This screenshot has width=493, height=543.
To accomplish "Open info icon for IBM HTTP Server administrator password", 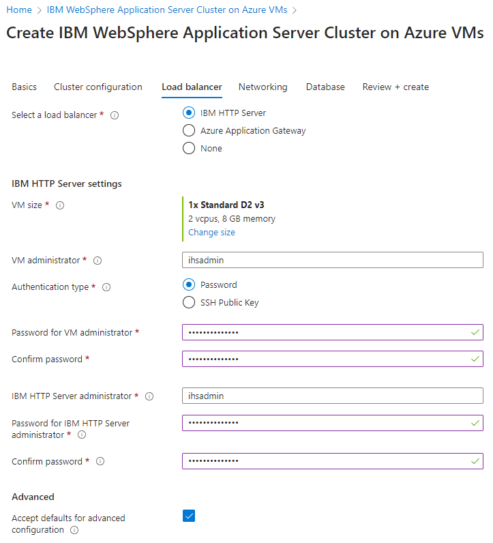I will click(82, 435).
